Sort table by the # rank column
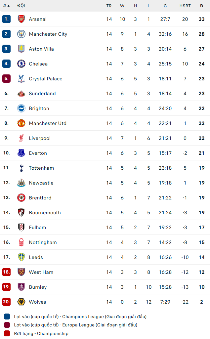The width and height of the screenshot is (210, 339). 6,6
